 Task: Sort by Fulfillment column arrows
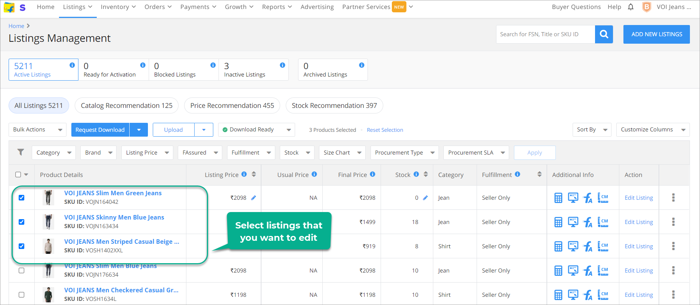coord(539,174)
